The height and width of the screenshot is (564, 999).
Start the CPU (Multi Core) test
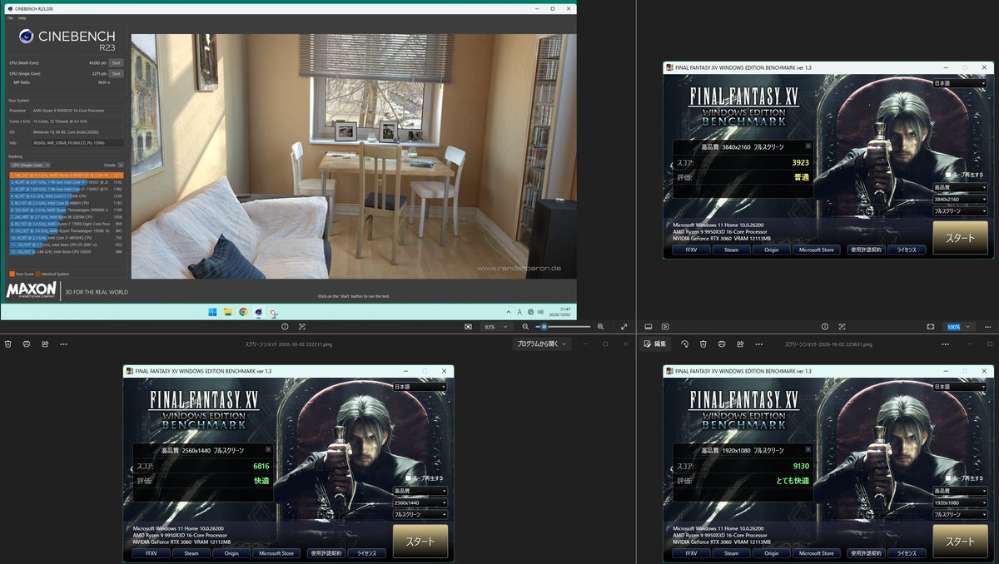[117, 62]
